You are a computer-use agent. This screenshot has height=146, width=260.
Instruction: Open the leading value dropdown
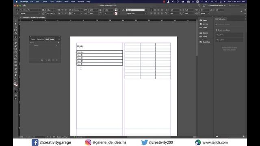click(x=54, y=13)
